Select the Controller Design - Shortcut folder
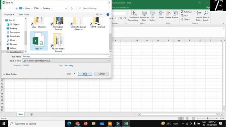The height and width of the screenshot is (127, 226). tap(78, 24)
